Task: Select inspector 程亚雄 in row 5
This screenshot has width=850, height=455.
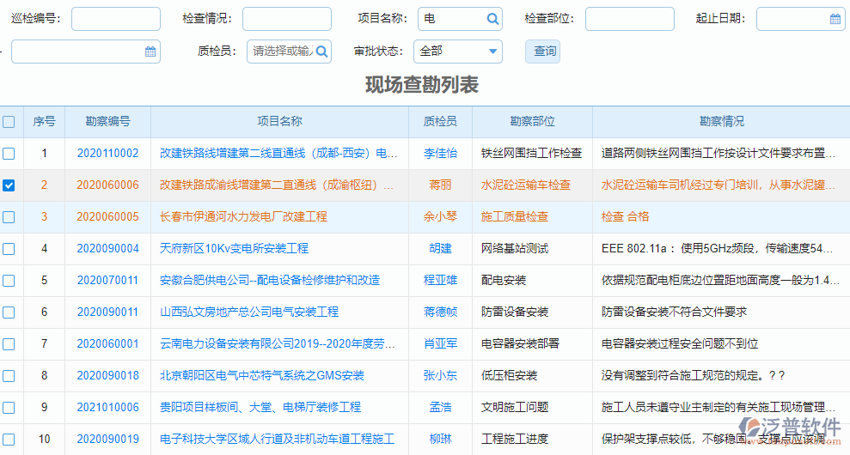Action: (440, 281)
